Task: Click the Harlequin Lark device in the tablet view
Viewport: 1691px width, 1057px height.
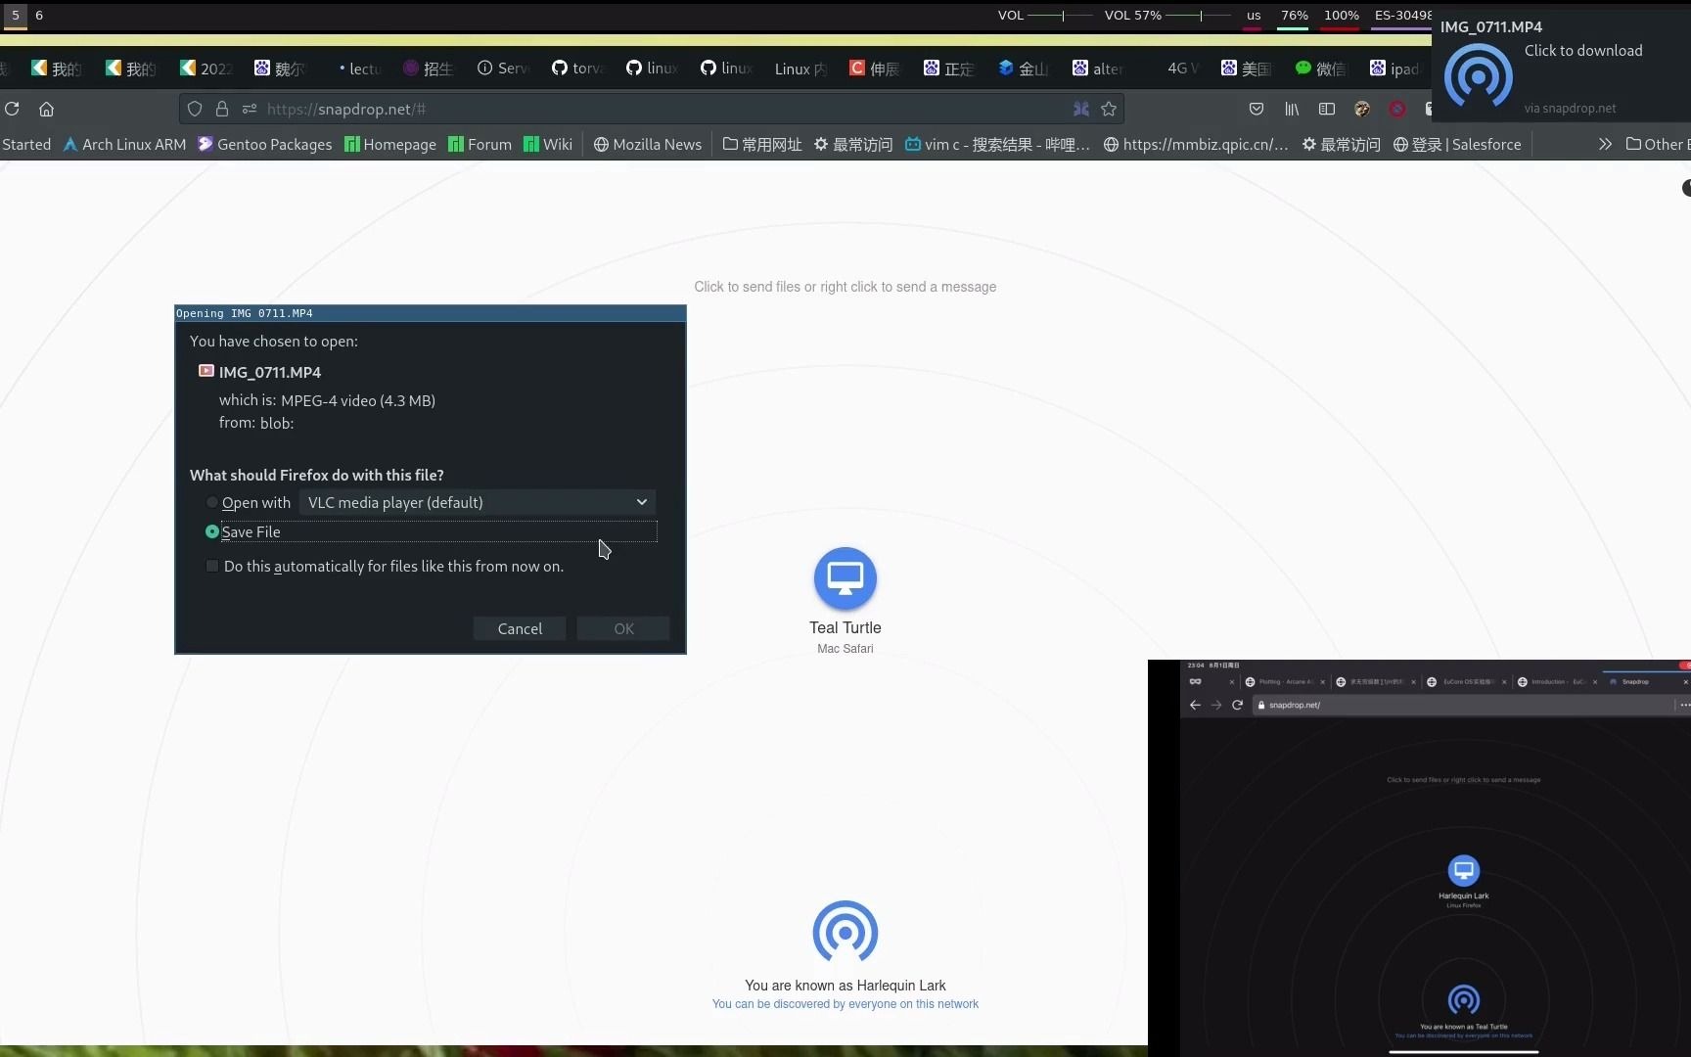Action: (1464, 869)
